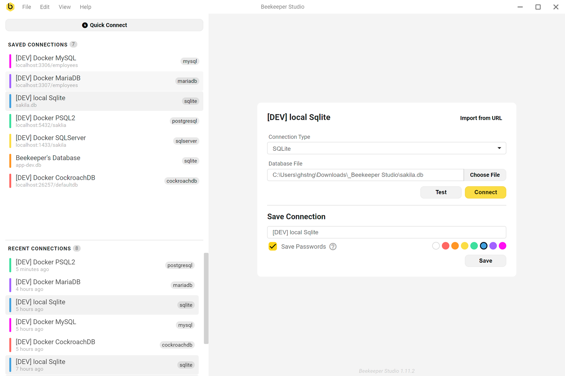Click the Beekeeper Studio logo icon
Image resolution: width=565 pixels, height=376 pixels.
click(x=10, y=7)
